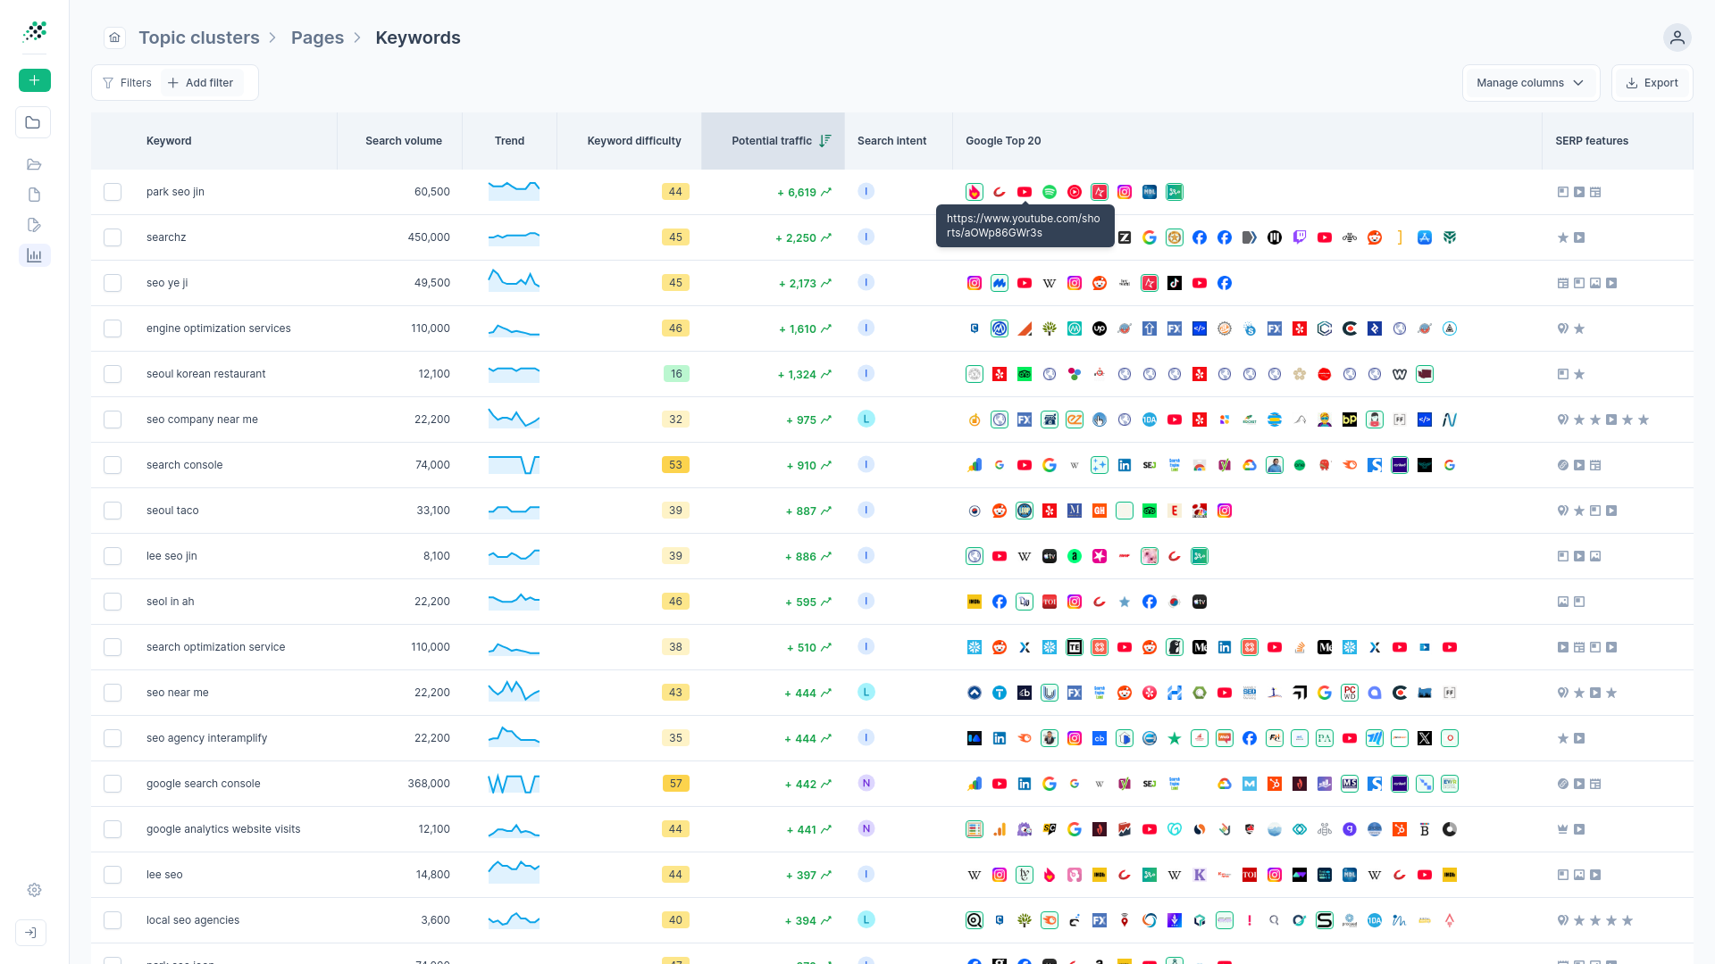
Task: Tick the checkbox for local seo agencies
Action: pos(113,920)
